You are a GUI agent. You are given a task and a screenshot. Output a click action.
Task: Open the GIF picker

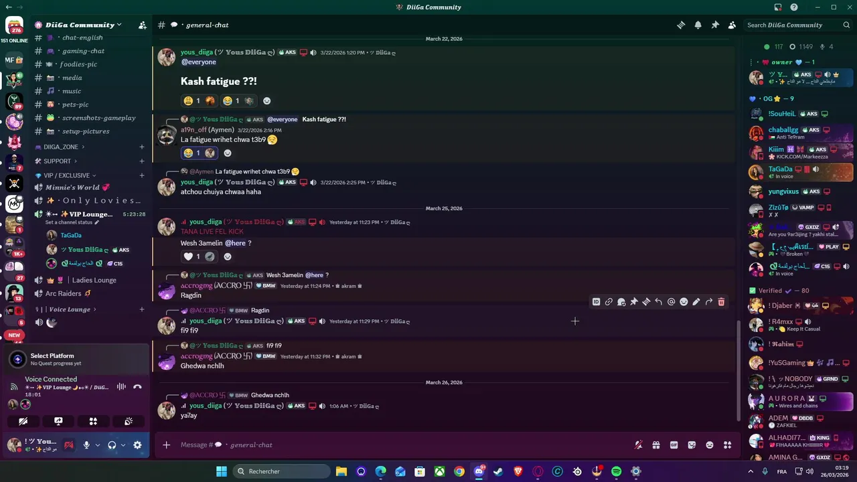(674, 445)
